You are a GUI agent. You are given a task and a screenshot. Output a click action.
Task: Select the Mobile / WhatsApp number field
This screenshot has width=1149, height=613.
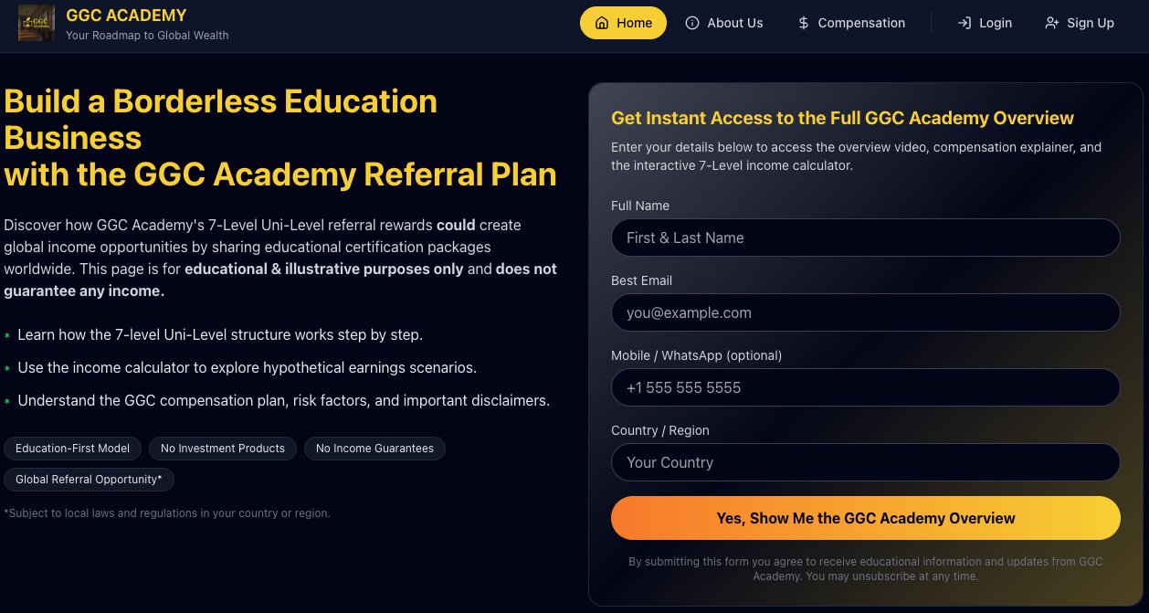tap(865, 387)
